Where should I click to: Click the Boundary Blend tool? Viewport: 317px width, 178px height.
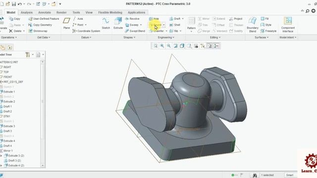coord(253,25)
